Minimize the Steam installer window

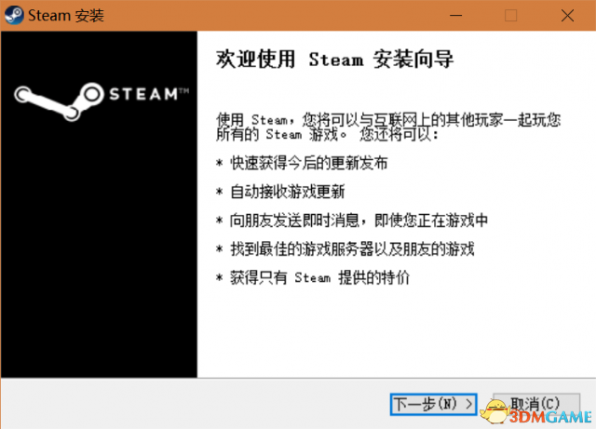coord(456,16)
